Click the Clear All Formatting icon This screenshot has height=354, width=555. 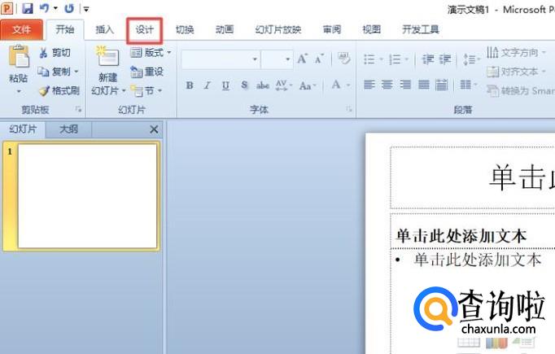(x=343, y=59)
